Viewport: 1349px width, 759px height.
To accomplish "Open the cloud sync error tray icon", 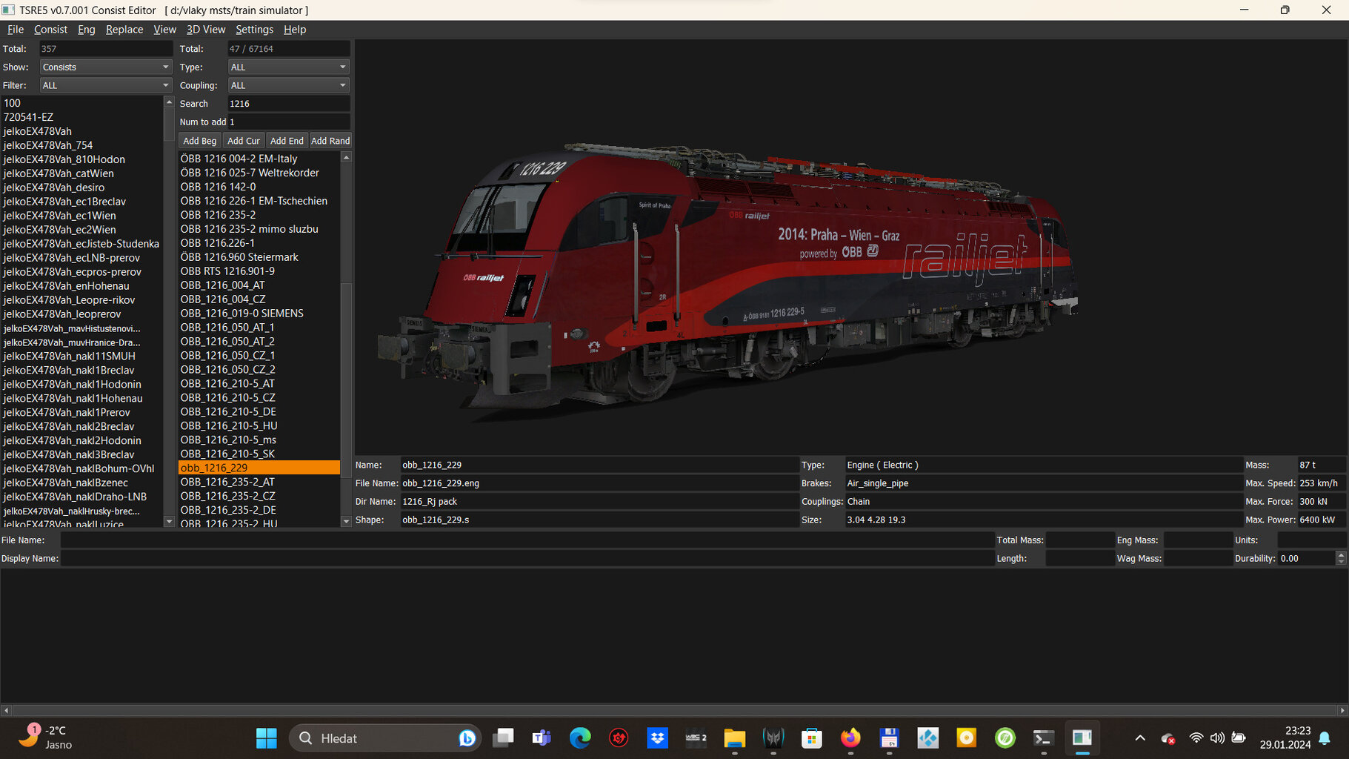I will coord(1168,738).
